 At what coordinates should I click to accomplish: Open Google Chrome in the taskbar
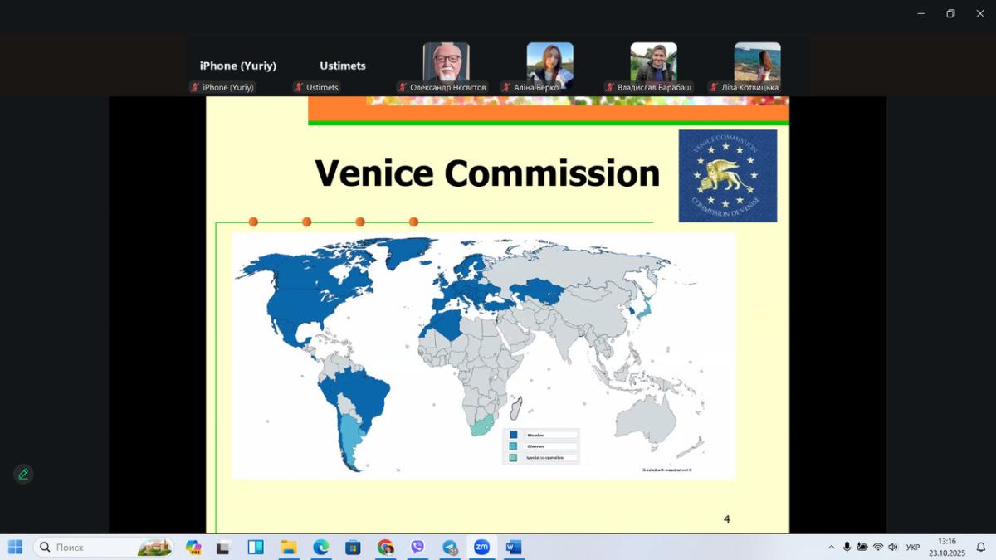click(385, 547)
